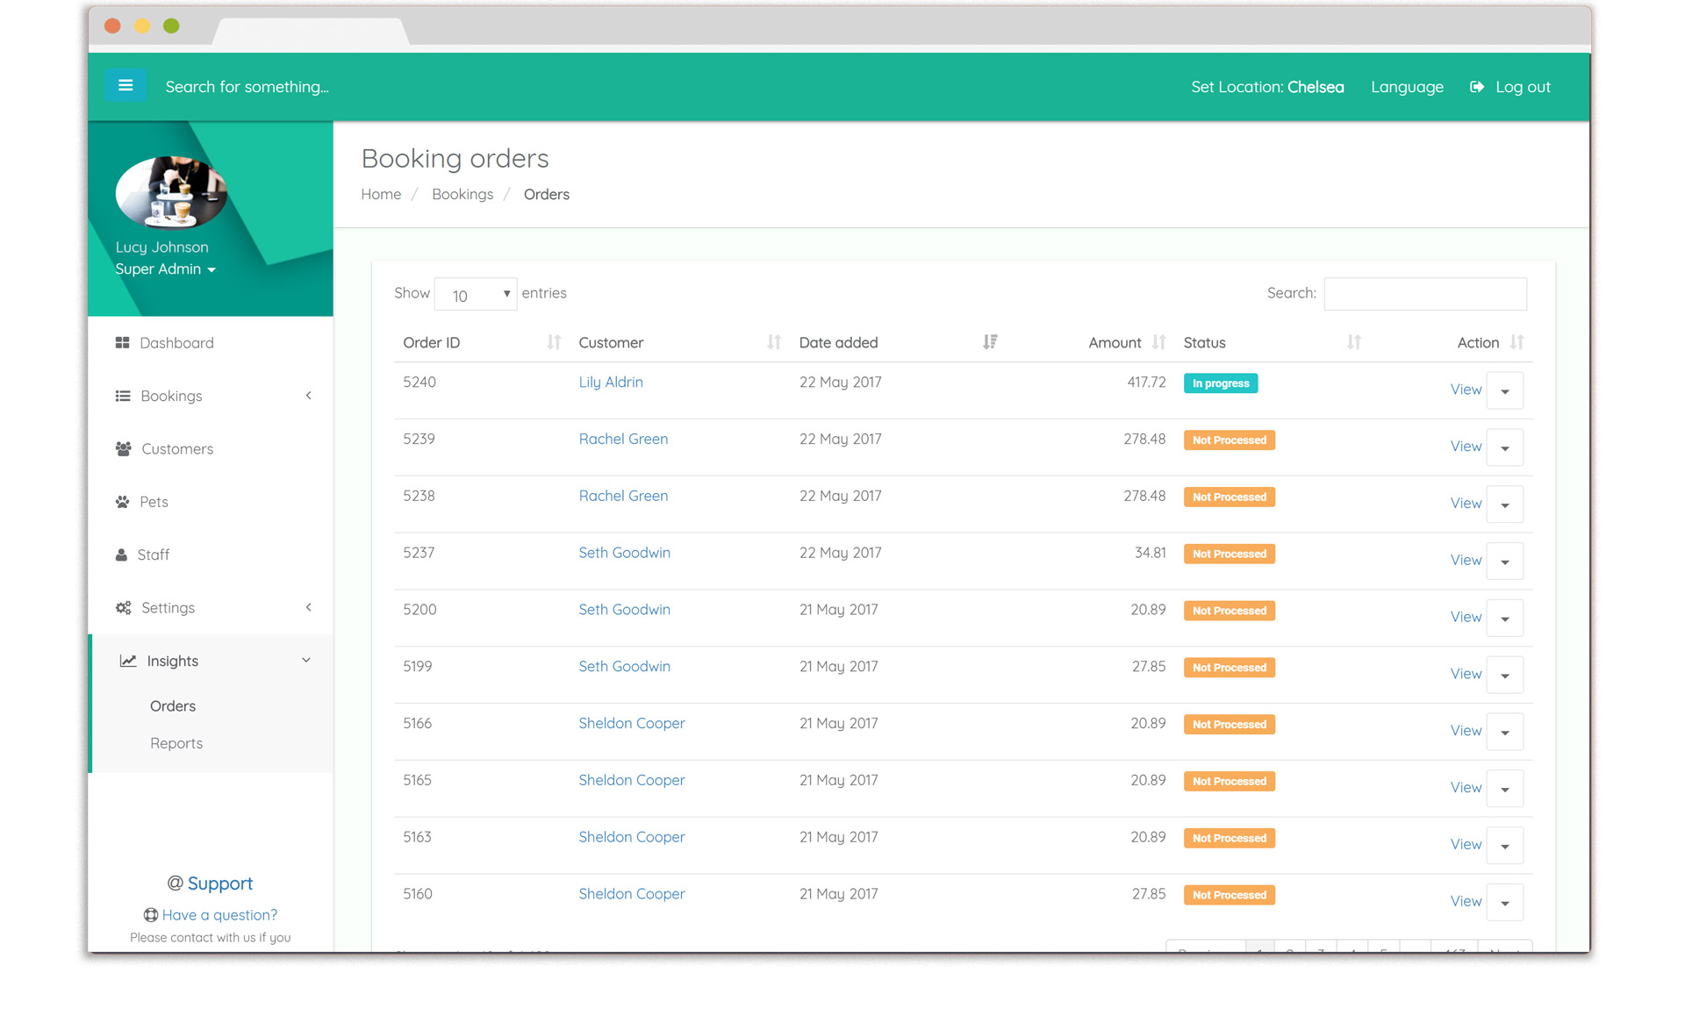Sort table by Amount column
The width and height of the screenshot is (1685, 1009).
point(1158,342)
